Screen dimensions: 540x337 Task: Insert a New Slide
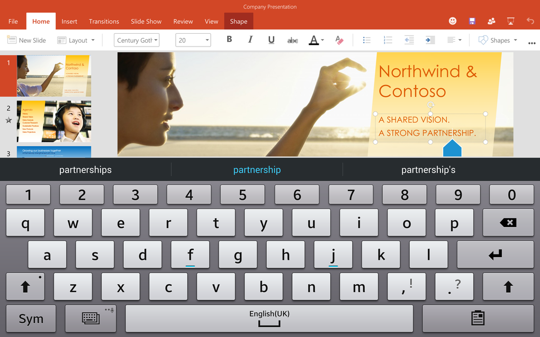click(x=26, y=40)
